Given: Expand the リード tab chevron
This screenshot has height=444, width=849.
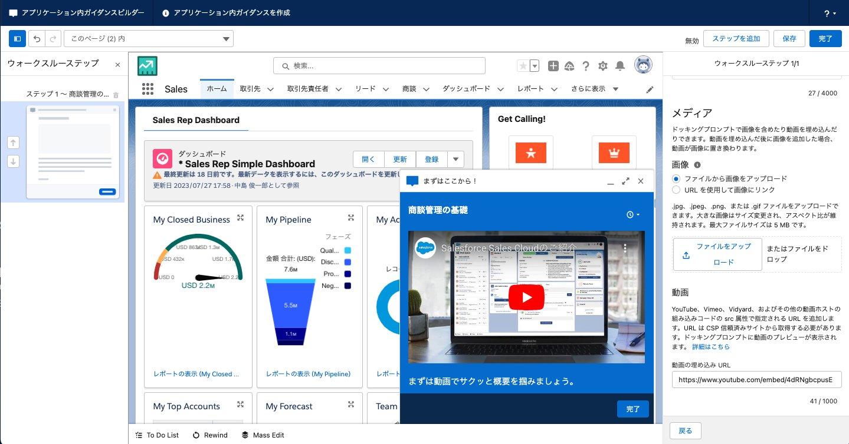Looking at the screenshot, I should (x=385, y=89).
